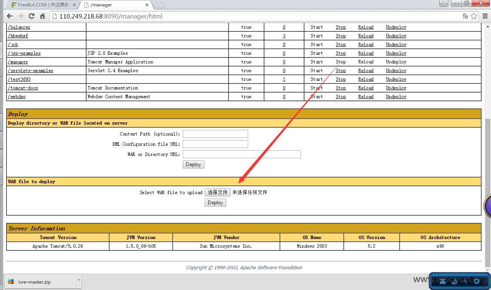
Task: Switch to the FreeBuf.COM tab
Action: click(43, 5)
